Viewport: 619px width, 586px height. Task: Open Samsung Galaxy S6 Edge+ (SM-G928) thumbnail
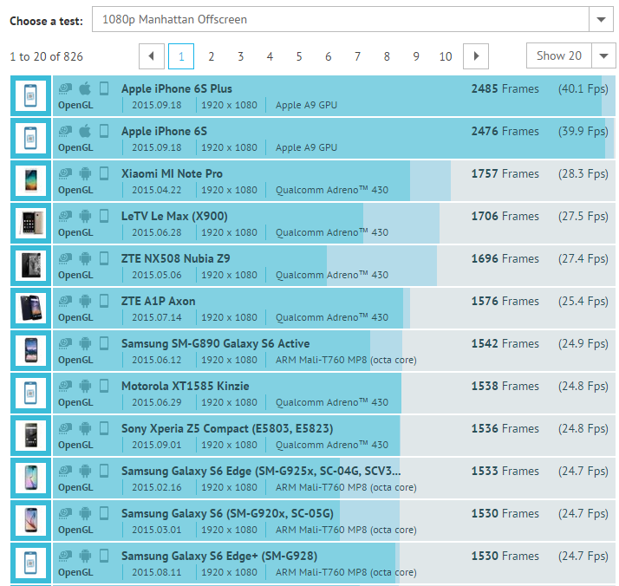tap(31, 563)
